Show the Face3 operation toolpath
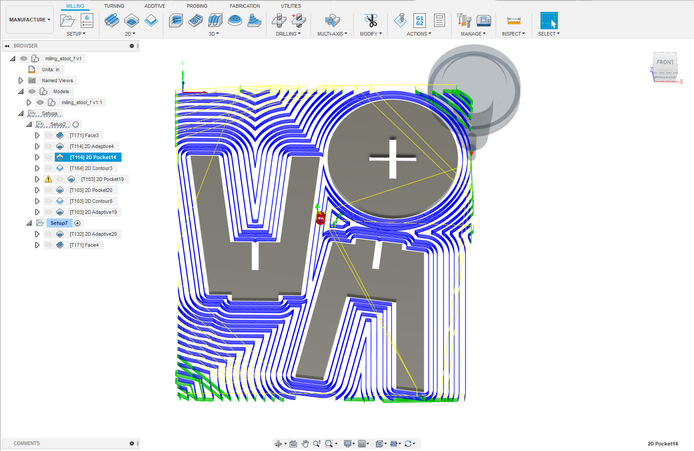The image size is (694, 451). pos(48,135)
